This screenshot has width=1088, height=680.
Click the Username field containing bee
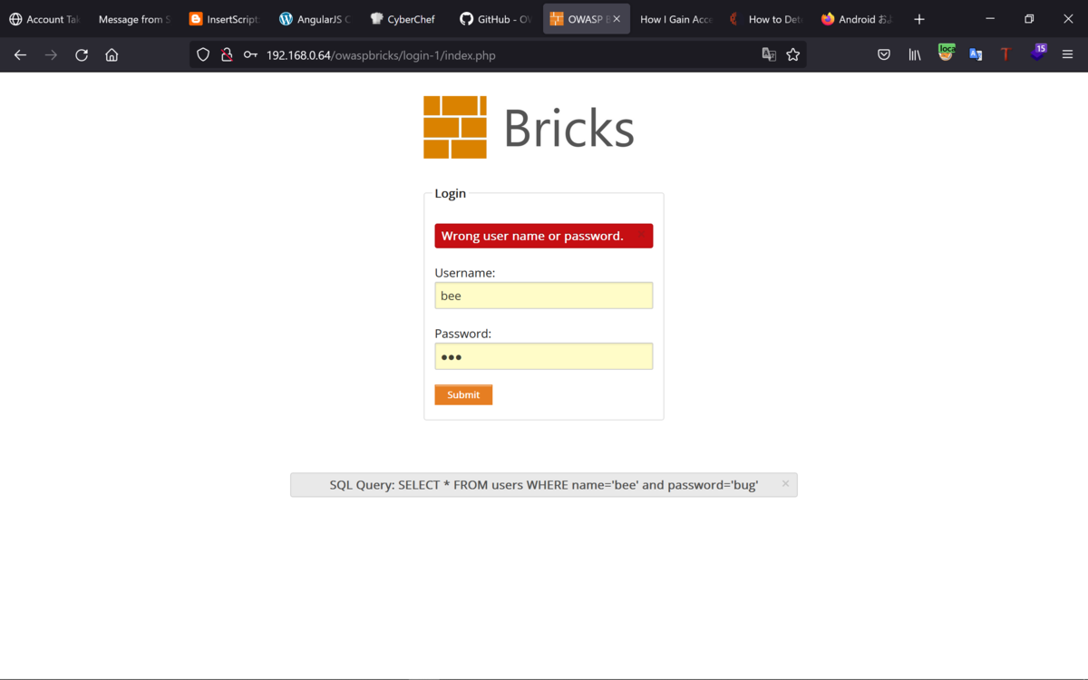tap(544, 296)
